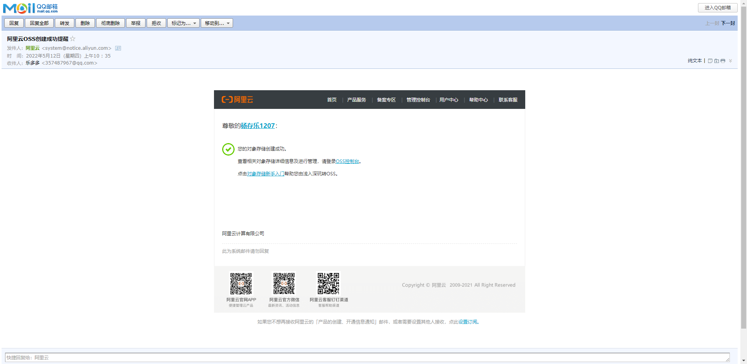
Task: Click the 设置订阅 link
Action: tap(468, 322)
